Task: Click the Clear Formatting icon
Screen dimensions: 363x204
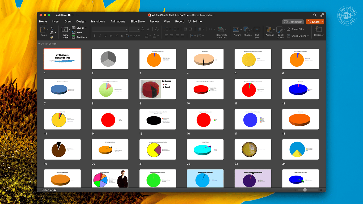Action: [157, 29]
